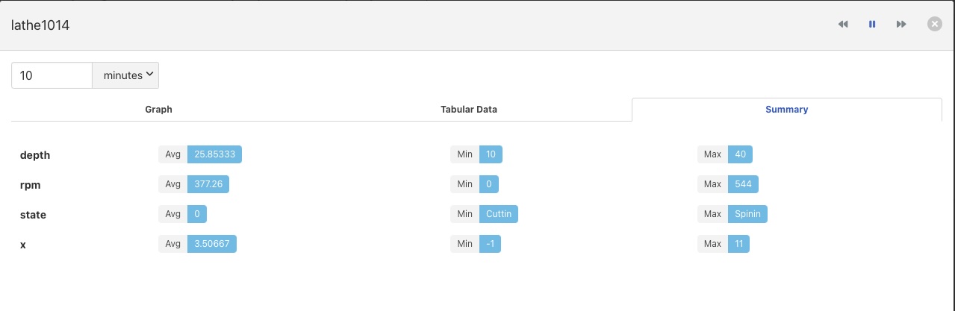Screen dimensions: 955x311
Task: Open the Tabular Data tab
Action: (x=469, y=110)
